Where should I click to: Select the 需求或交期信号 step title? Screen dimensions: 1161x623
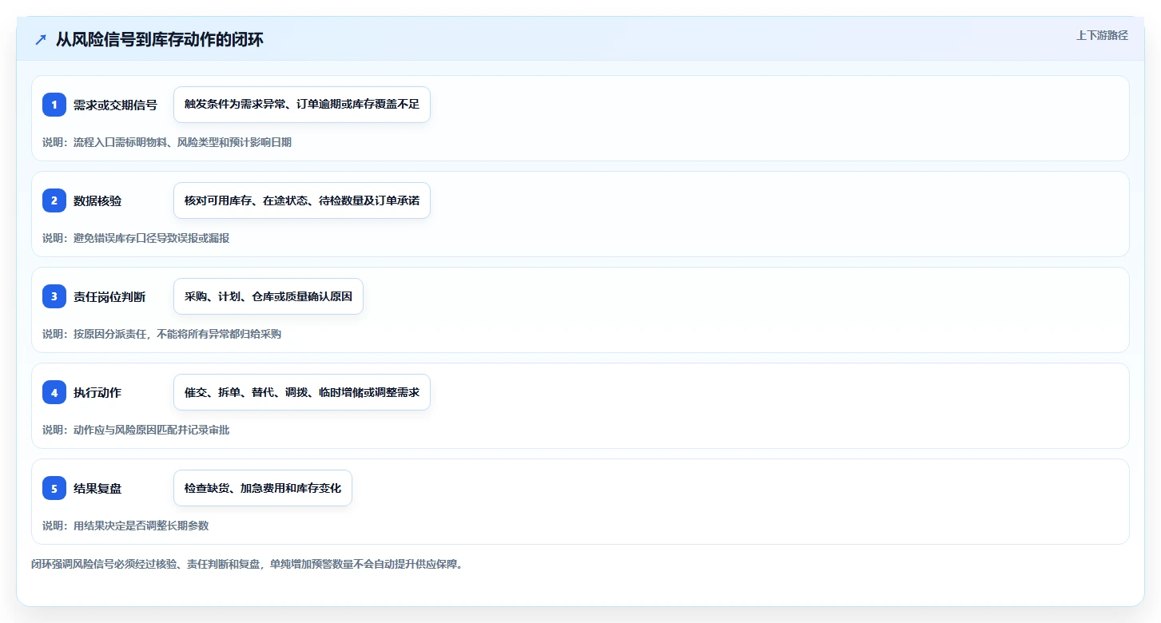[x=115, y=105]
